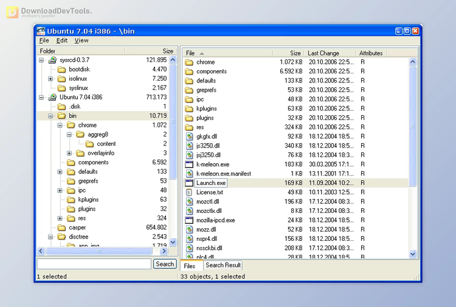Click the gkgfx.dll file icon

click(x=189, y=137)
